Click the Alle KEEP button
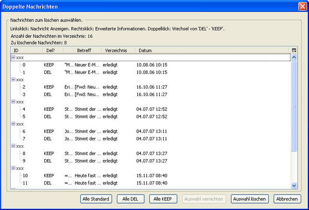Viewport: 309px width, 210px height. click(163, 199)
